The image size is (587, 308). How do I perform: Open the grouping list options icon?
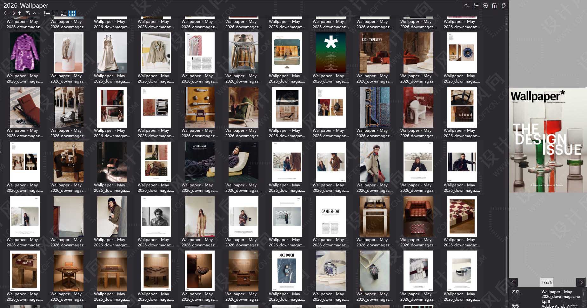(476, 6)
